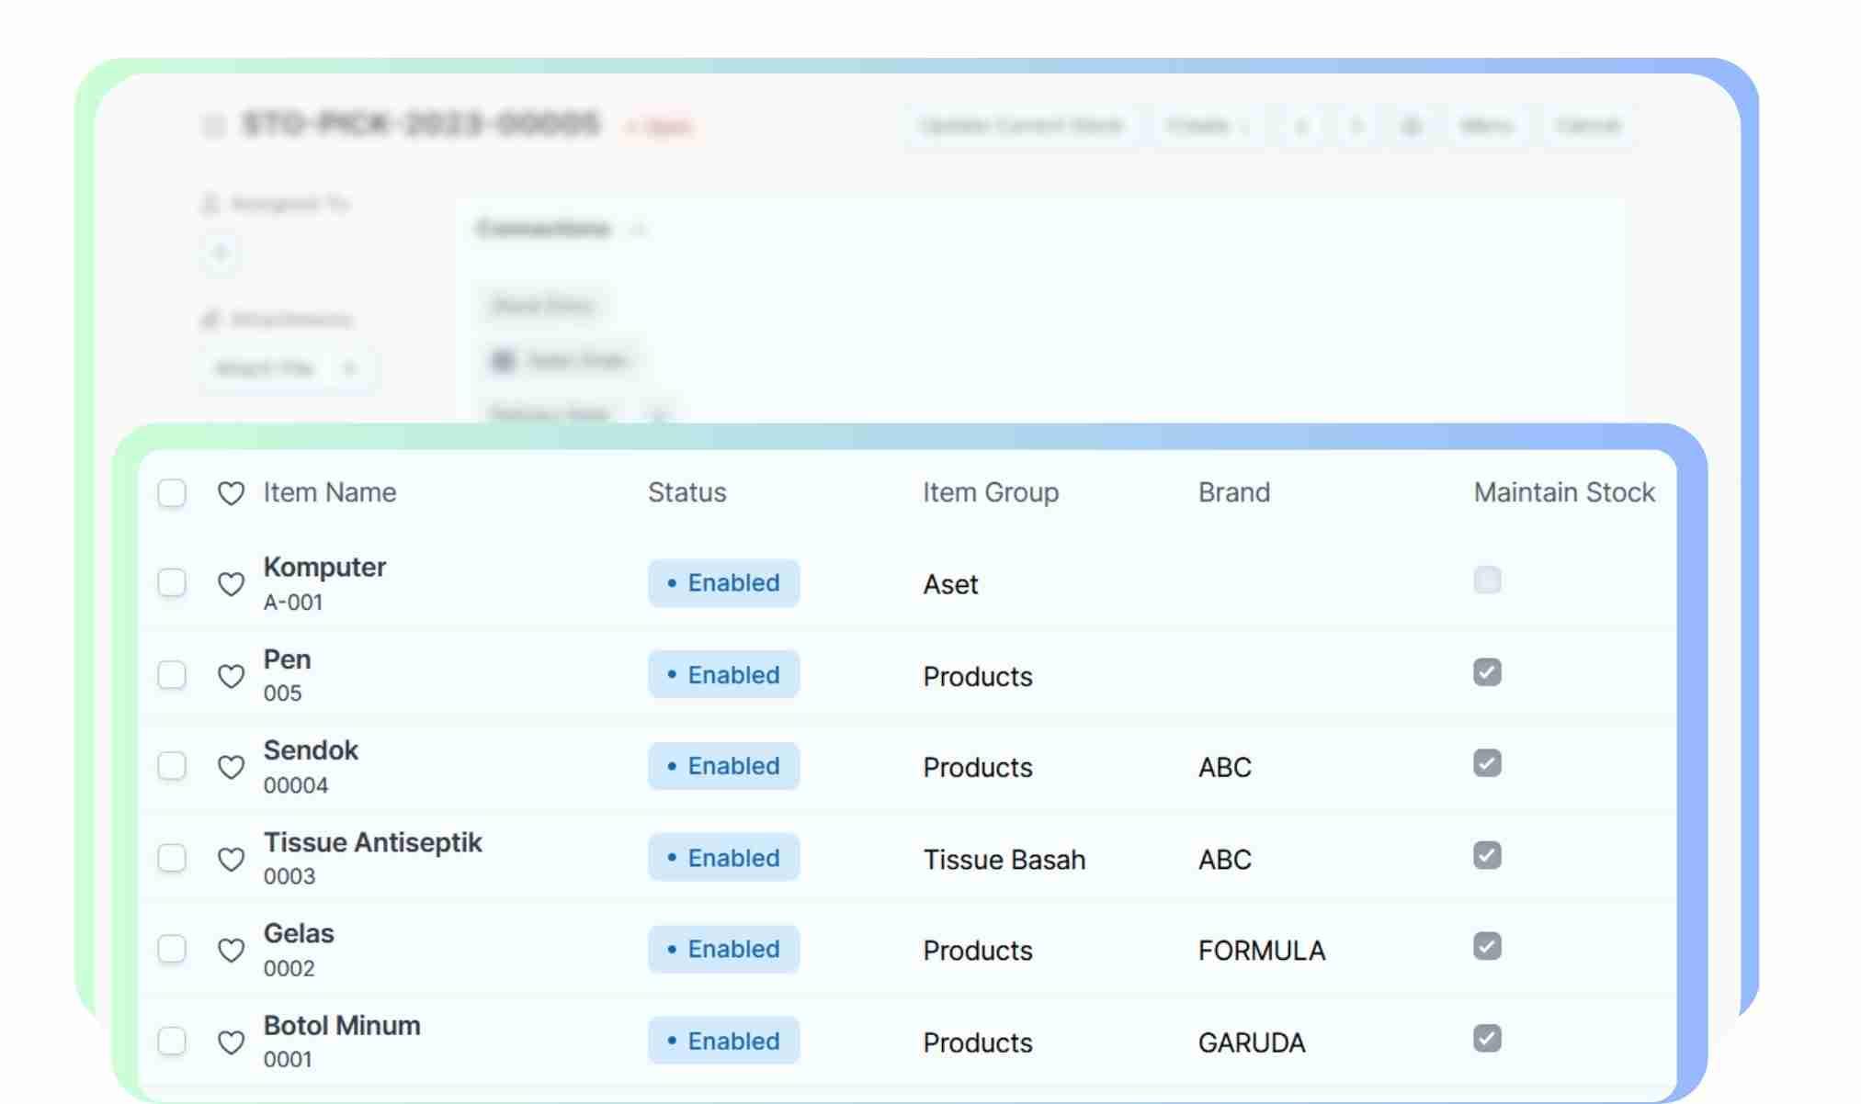Check the Sendok row selection checkbox
Image resolution: width=1861 pixels, height=1104 pixels.
tap(172, 766)
